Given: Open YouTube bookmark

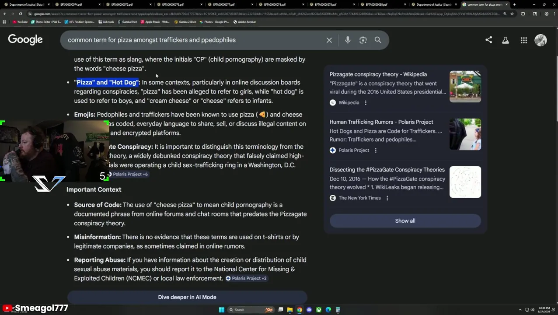Looking at the screenshot, I should (x=20, y=22).
